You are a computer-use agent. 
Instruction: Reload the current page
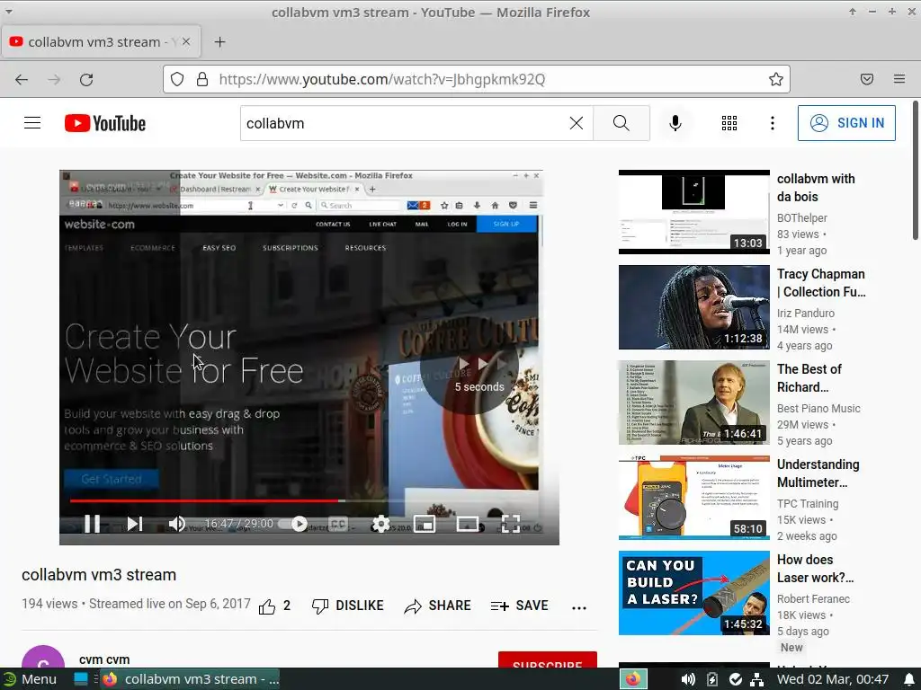[86, 79]
